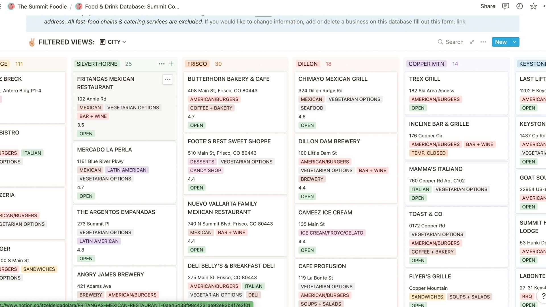Open the comments icon in top bar
546x307 pixels.
[505, 6]
